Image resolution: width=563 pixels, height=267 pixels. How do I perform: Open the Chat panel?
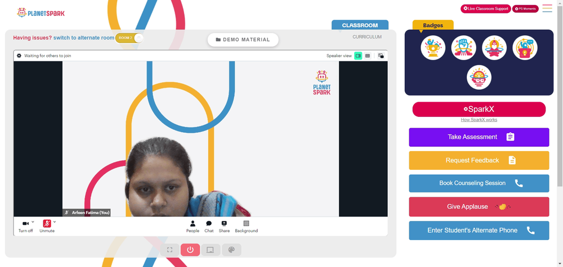tap(209, 227)
